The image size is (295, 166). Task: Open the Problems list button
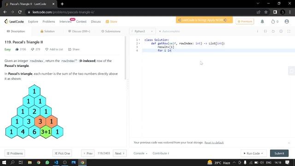pyautogui.click(x=15, y=154)
